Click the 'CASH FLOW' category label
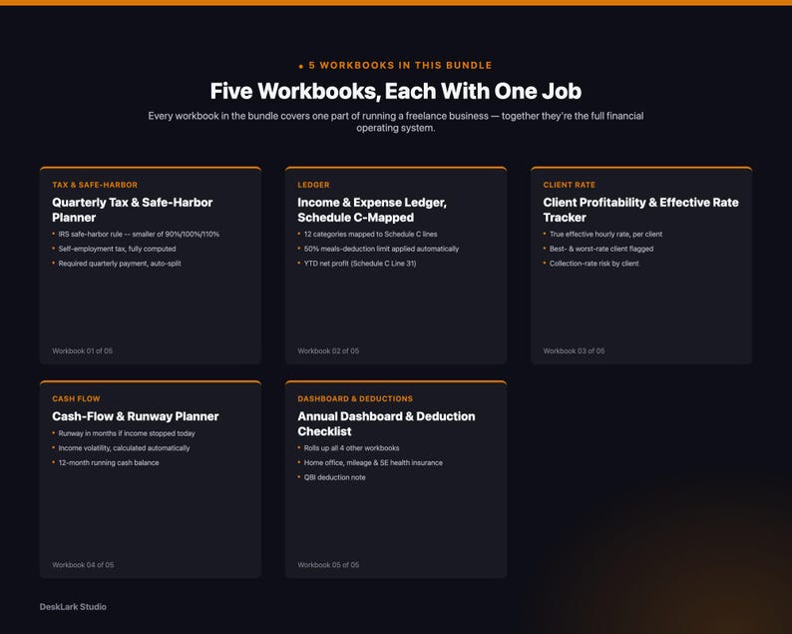 coord(76,398)
